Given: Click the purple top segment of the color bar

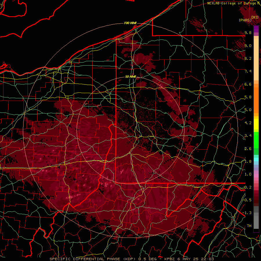Looking at the screenshot, I should point(256,29).
